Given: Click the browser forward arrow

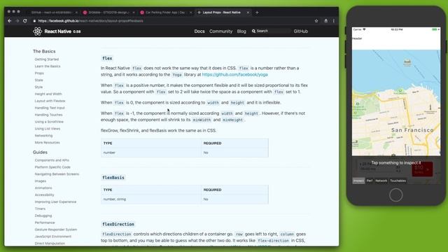Looking at the screenshot, I should (17, 21).
